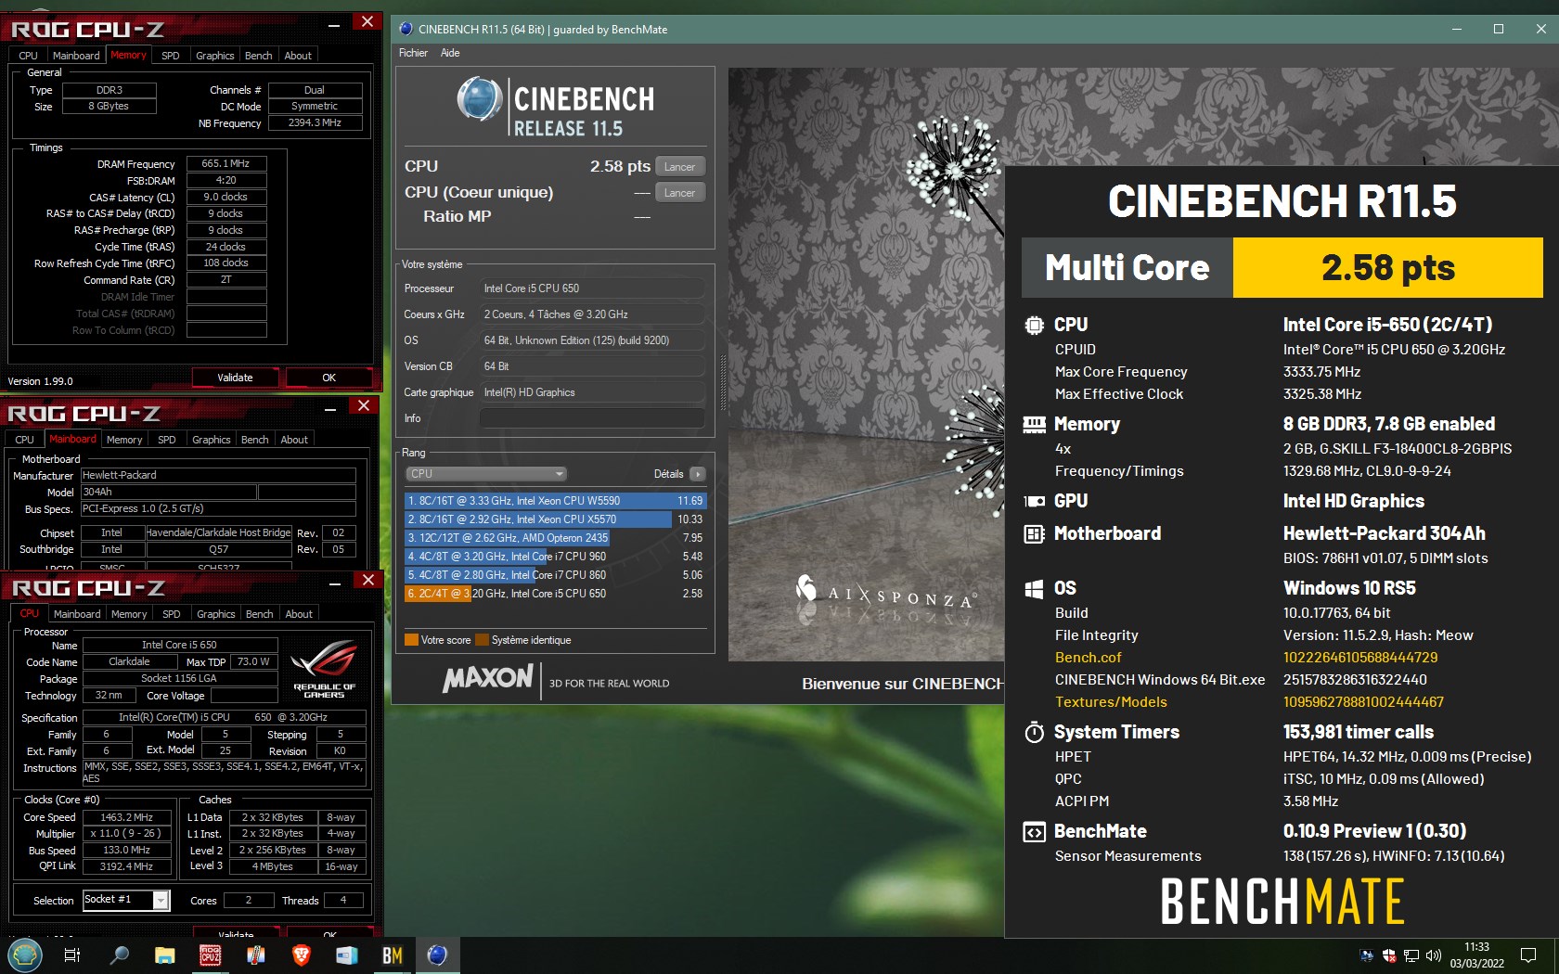Open the Aide menu

[x=450, y=53]
